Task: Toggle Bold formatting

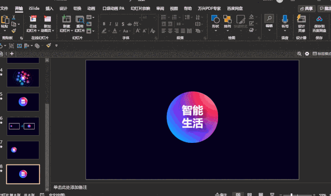Action: (104, 24)
